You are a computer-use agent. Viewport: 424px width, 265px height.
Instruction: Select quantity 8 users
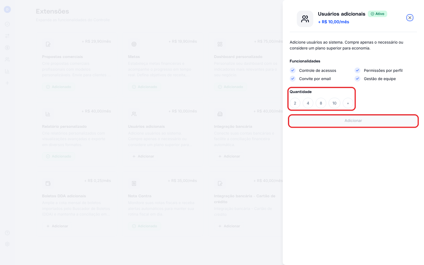pos(321,103)
